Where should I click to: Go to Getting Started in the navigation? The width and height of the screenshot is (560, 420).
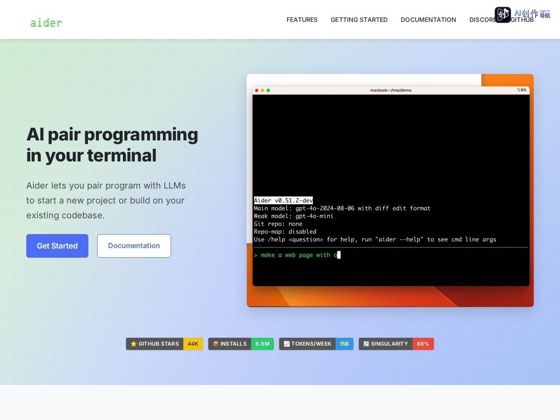[x=359, y=20]
